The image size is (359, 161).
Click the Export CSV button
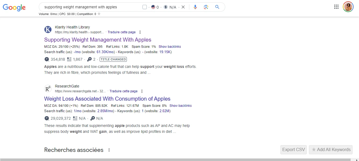pos(294,150)
